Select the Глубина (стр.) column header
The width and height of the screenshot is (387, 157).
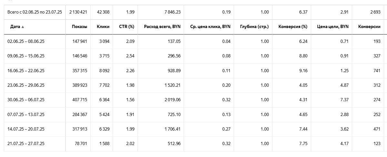point(254,27)
